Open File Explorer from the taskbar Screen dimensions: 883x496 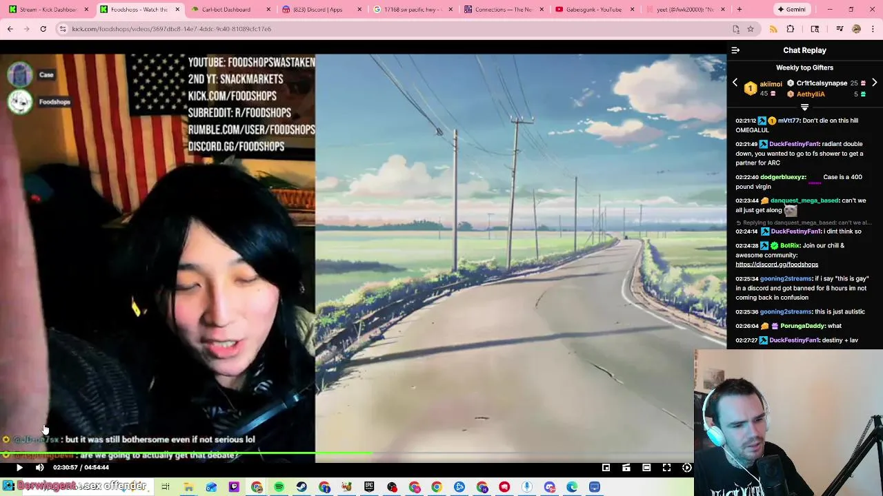click(188, 487)
